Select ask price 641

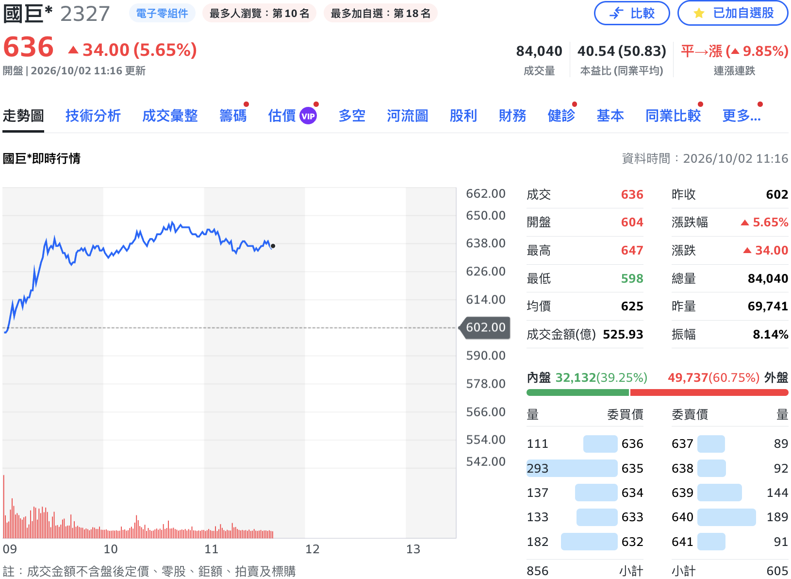pos(682,542)
